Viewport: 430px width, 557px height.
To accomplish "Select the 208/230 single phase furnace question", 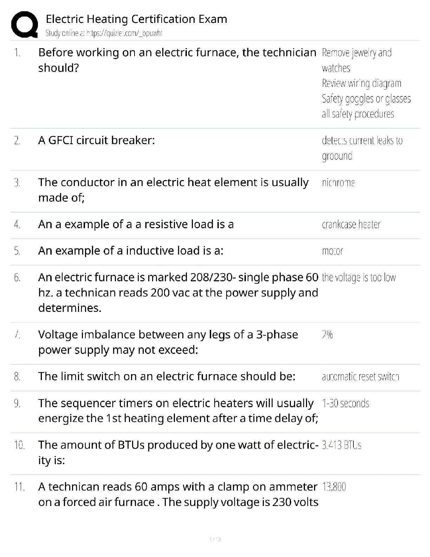I will point(178,293).
